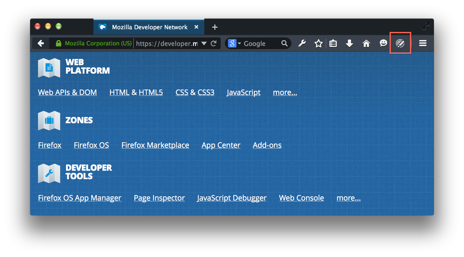The height and width of the screenshot is (257, 464).
Task: Open Firefox OS App Manager link
Action: 80,198
